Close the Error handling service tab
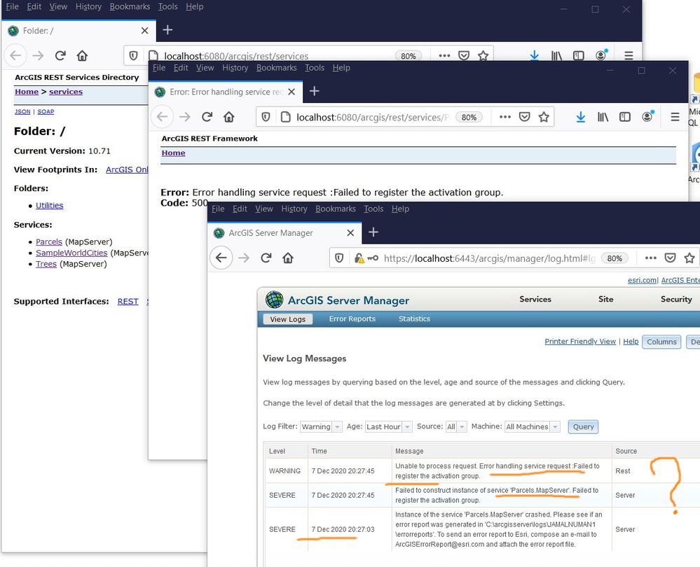 [291, 92]
